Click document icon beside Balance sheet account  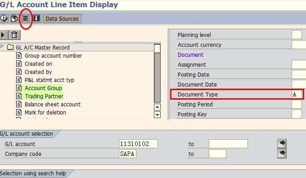click(19, 105)
